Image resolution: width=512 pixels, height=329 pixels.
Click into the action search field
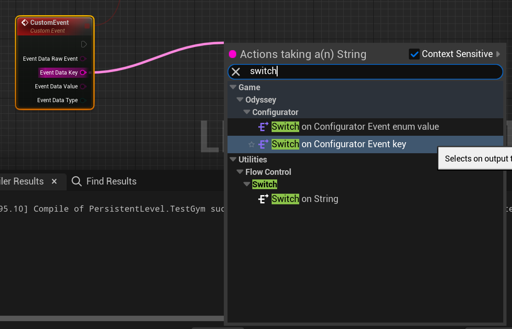point(368,72)
